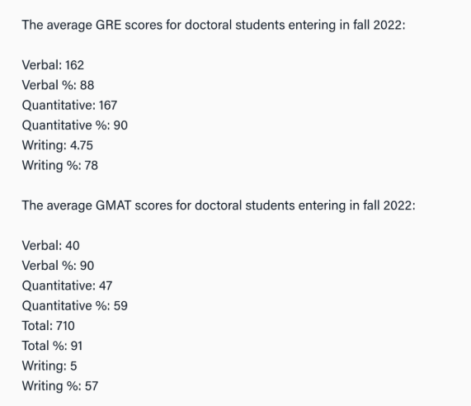Click the 'Verbal: 40' line
Viewport: 471px width, 406px height.
coord(51,246)
